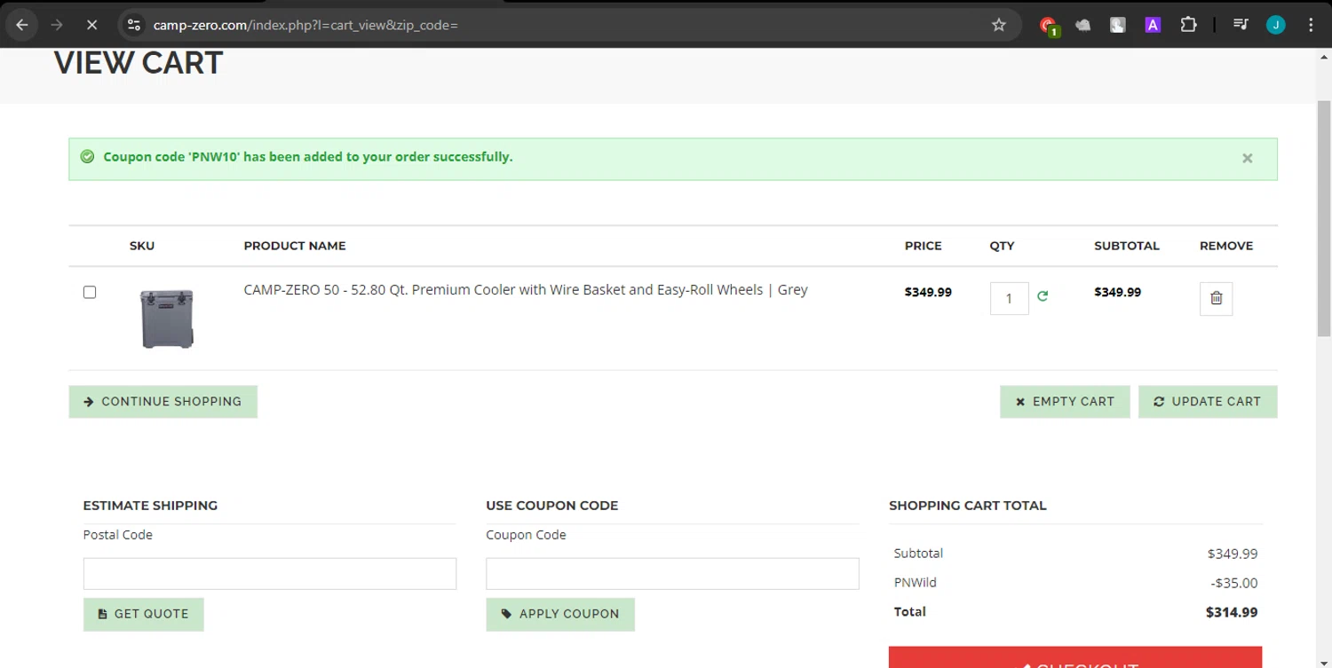Click the page vertical scrollbar thumb
Screen dimensions: 1332x668
click(1324, 219)
